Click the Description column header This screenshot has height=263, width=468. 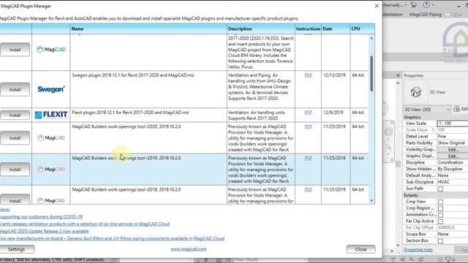[x=261, y=29]
